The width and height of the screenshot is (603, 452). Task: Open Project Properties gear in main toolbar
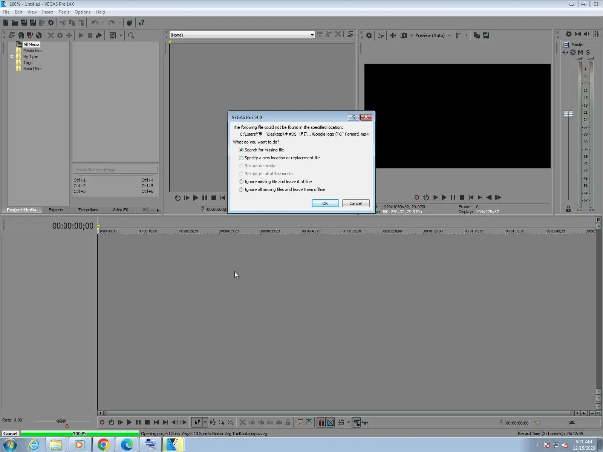click(x=51, y=23)
